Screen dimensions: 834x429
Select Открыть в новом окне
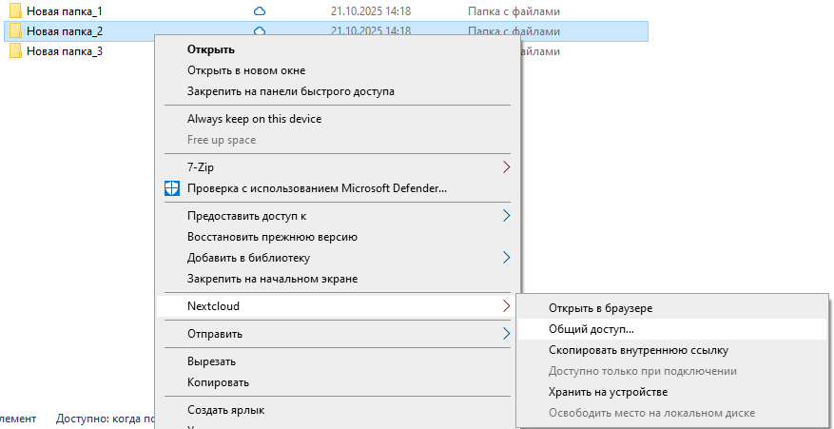pyautogui.click(x=246, y=70)
